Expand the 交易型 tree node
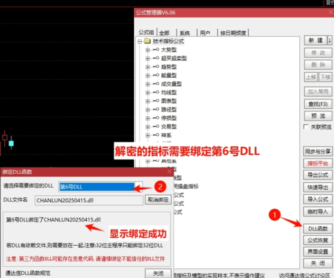Image resolution: width=334 pixels, height=278 pixels. (148, 127)
